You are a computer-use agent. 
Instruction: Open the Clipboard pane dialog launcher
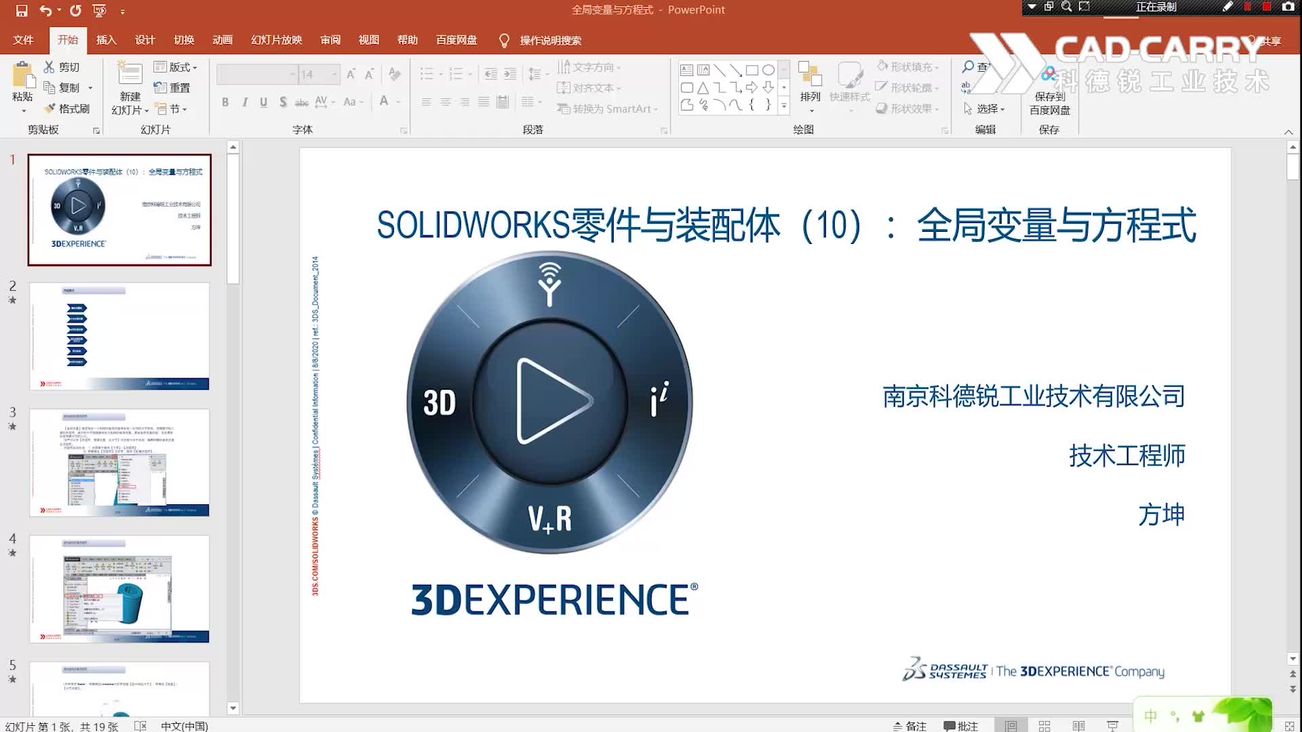96,130
